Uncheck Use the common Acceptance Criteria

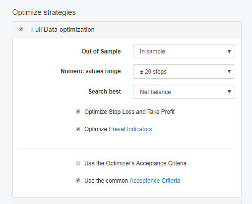coord(78,180)
